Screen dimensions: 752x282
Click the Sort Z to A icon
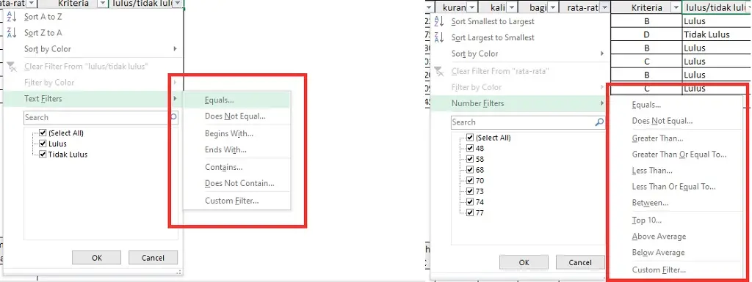click(x=12, y=33)
